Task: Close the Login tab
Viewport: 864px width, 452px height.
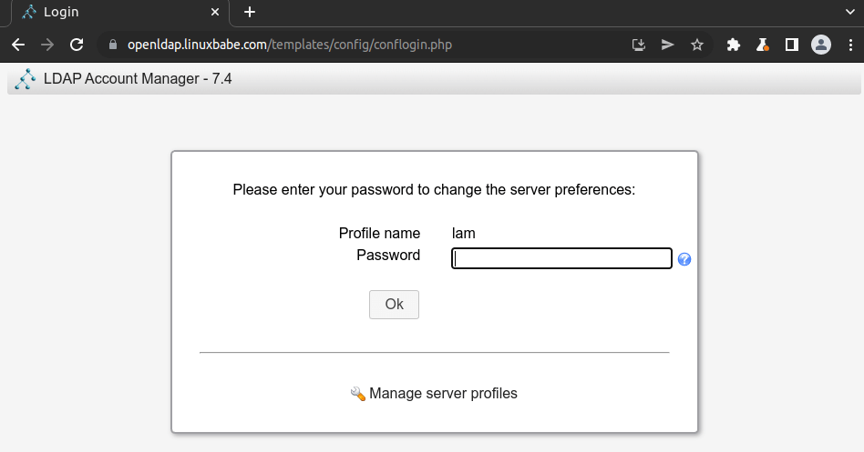Action: coord(216,13)
